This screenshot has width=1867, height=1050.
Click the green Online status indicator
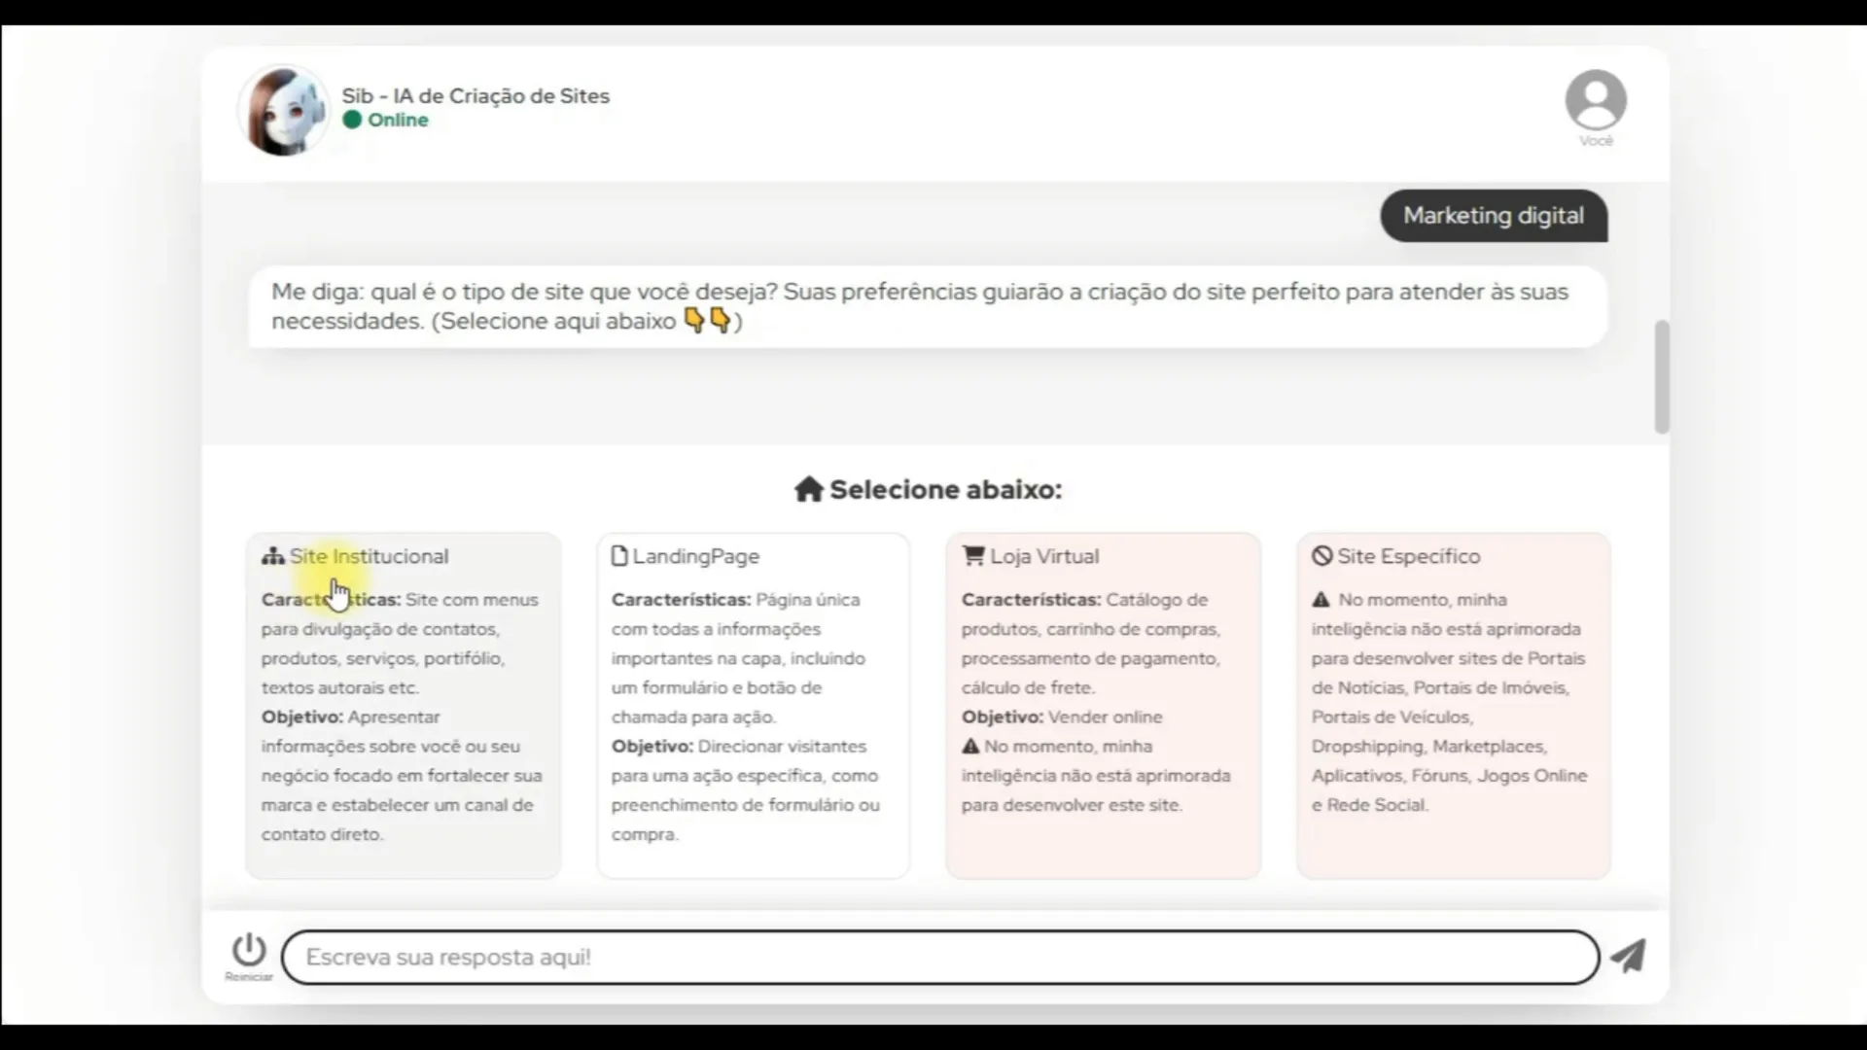coord(352,120)
